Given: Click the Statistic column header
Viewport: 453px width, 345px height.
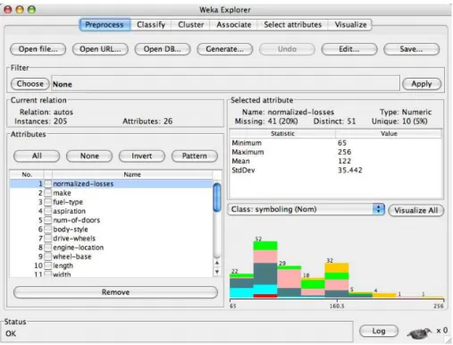Looking at the screenshot, I should (x=282, y=134).
